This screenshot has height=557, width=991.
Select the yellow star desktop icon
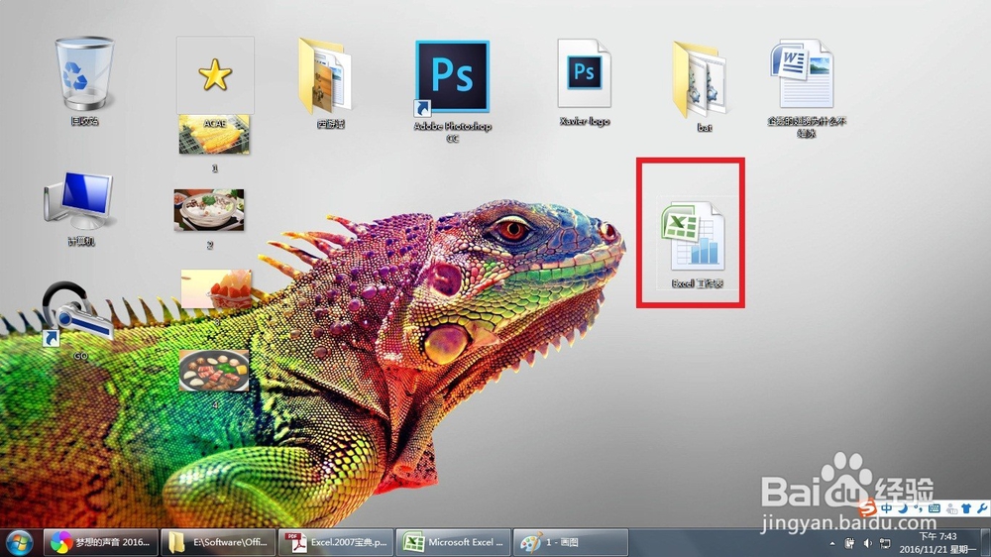(x=215, y=74)
